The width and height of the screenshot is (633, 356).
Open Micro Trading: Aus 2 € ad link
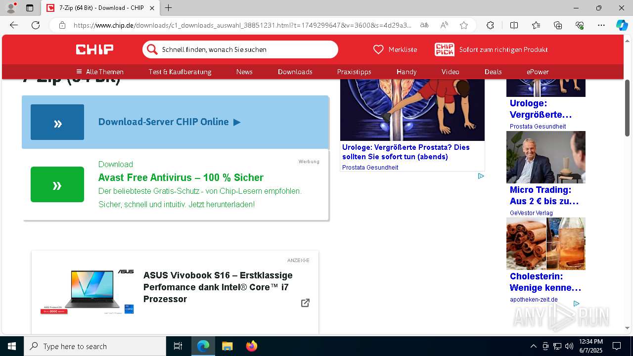click(x=544, y=196)
